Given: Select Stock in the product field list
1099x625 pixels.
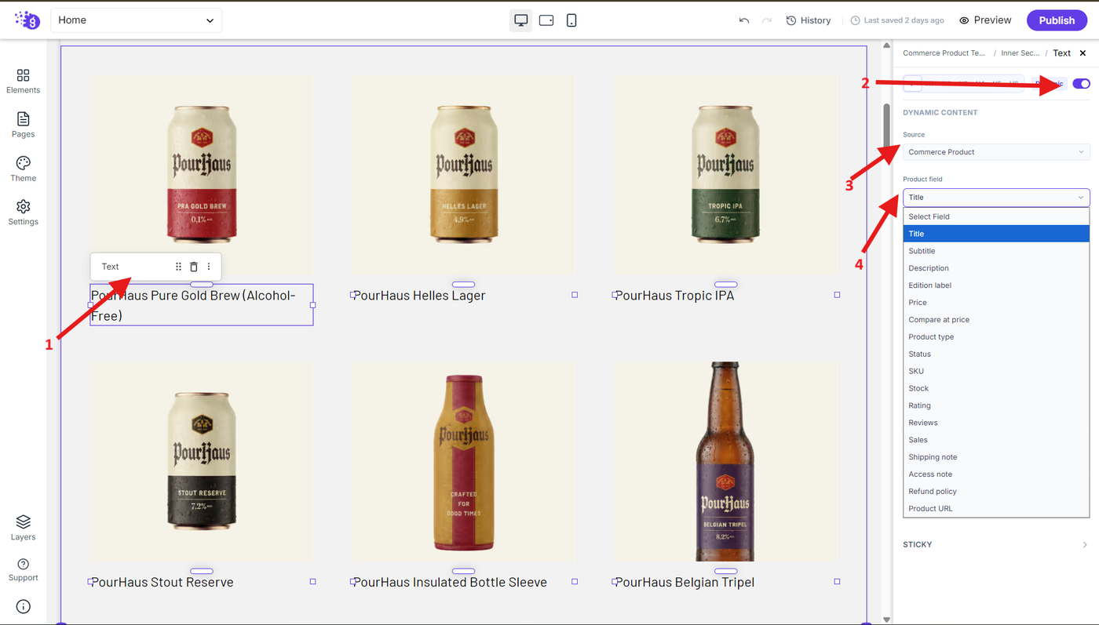Looking at the screenshot, I should point(996,388).
